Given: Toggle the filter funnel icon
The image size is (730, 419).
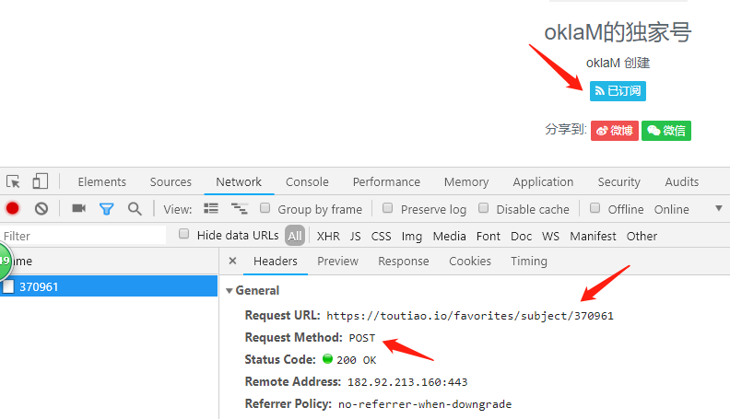Looking at the screenshot, I should coord(106,209).
